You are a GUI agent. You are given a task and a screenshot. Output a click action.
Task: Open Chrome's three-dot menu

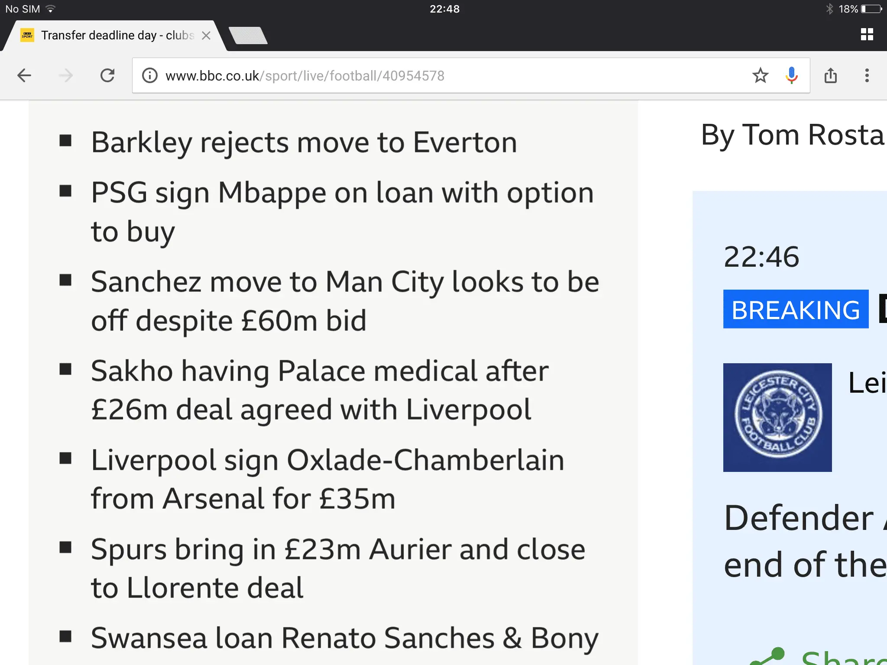tap(867, 76)
